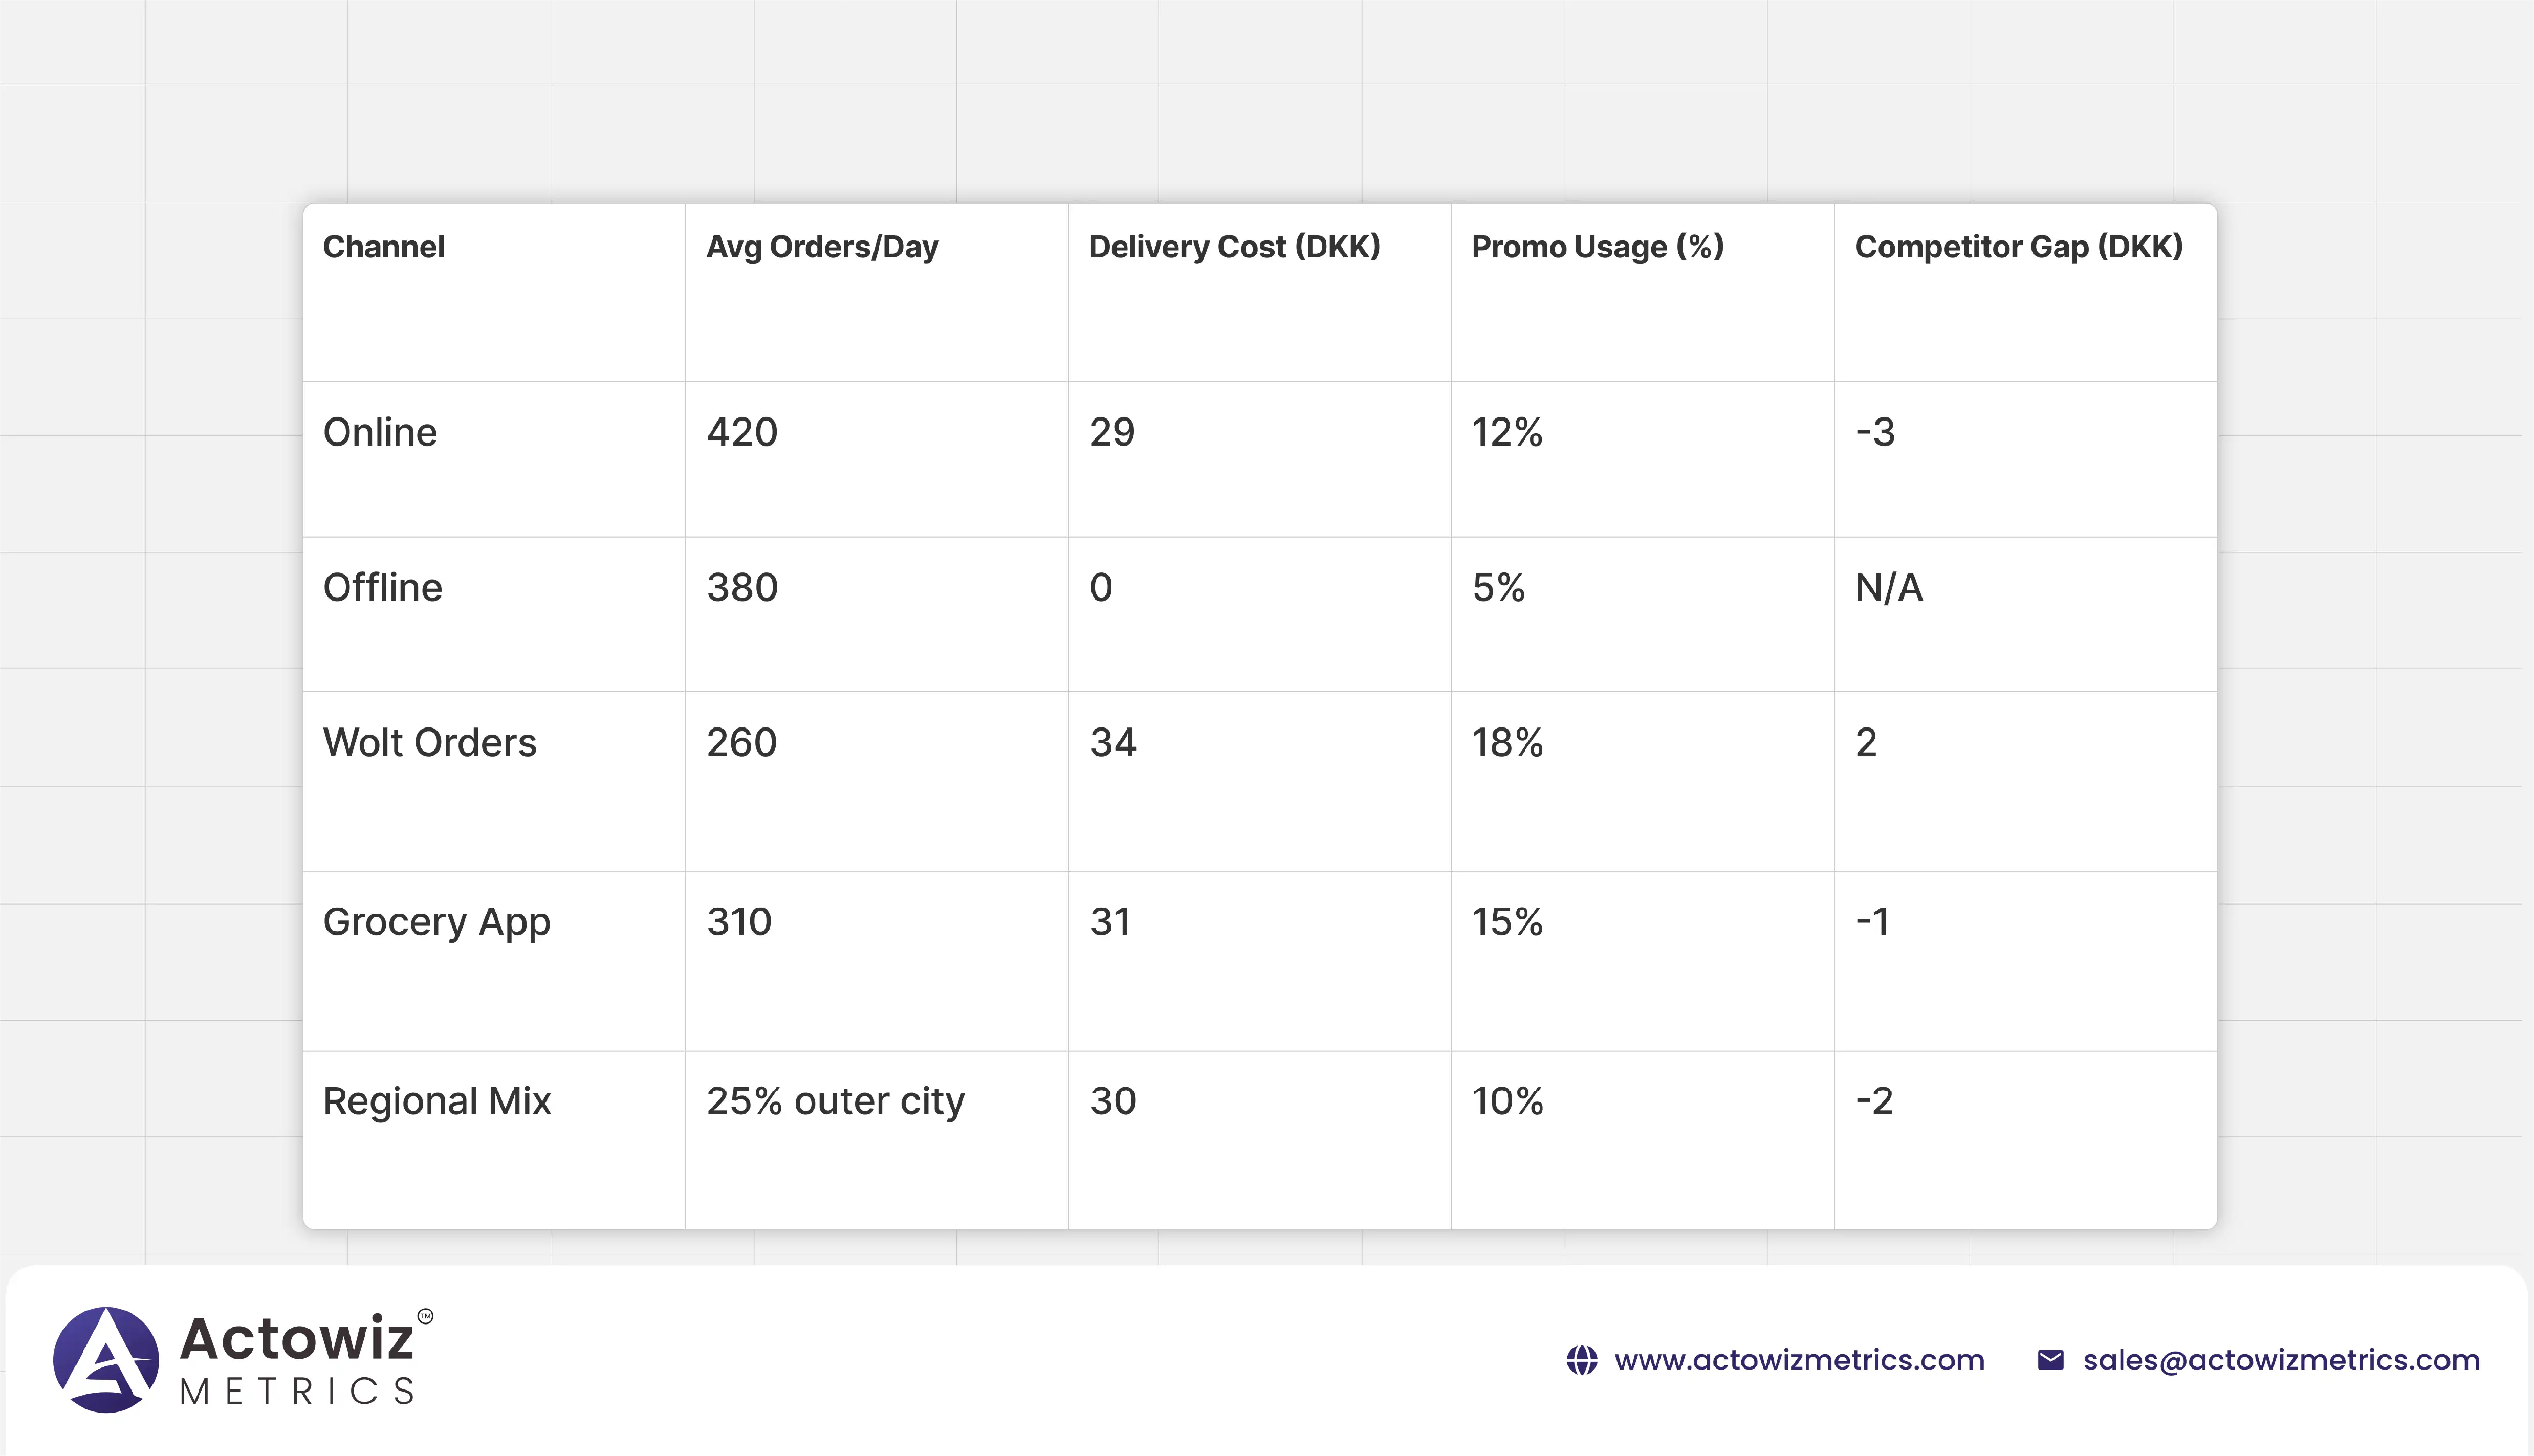Select the 420 orders value cell
The width and height of the screenshot is (2534, 1456).
coord(742,433)
